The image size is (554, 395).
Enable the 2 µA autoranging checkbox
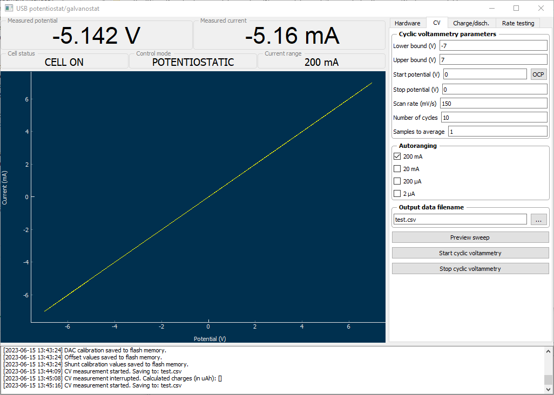coord(396,194)
